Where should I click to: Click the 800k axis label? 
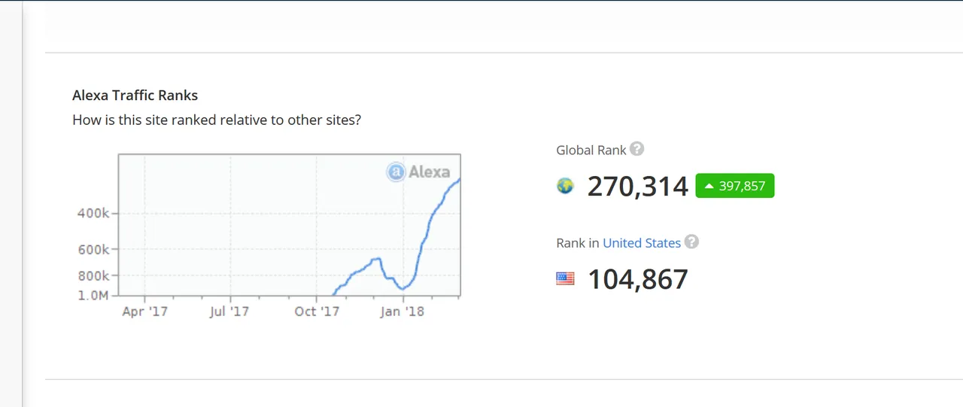93,276
